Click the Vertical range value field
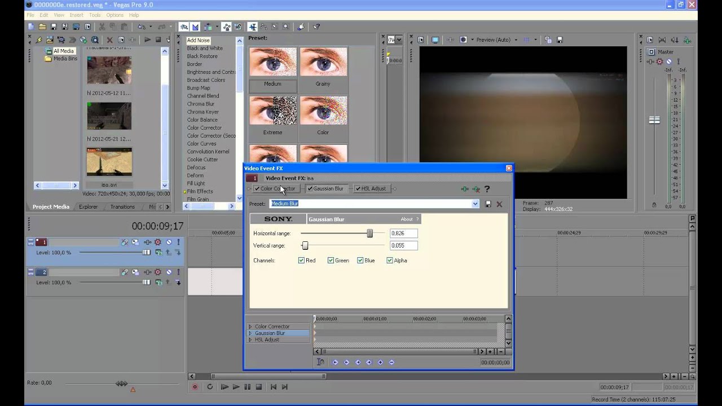Screen dimensions: 722x406 tap(404, 246)
